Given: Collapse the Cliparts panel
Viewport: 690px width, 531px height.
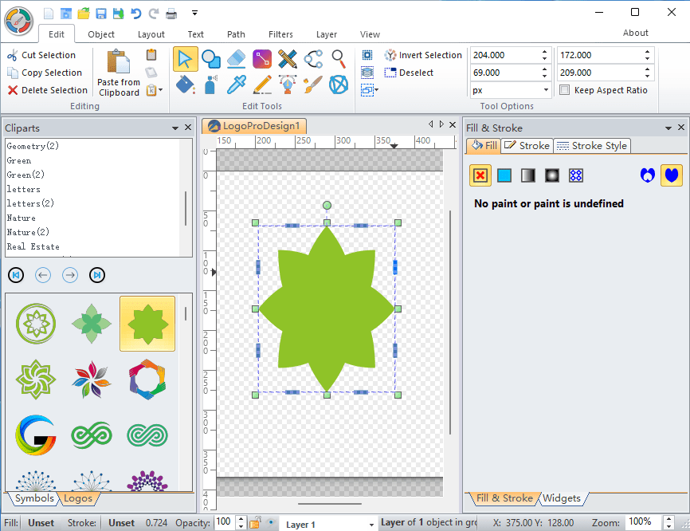Looking at the screenshot, I should coord(174,128).
